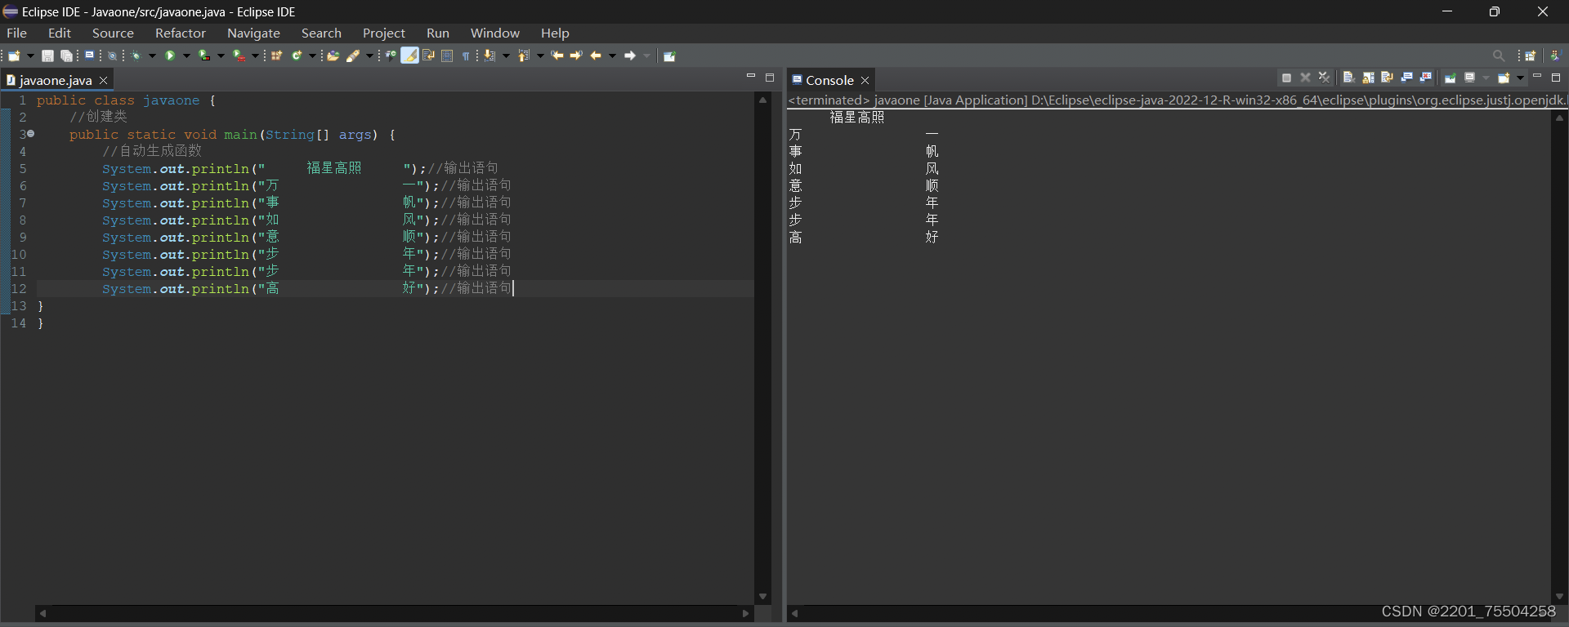Toggle editor Word Wrap
The height and width of the screenshot is (627, 1569).
coord(428,56)
